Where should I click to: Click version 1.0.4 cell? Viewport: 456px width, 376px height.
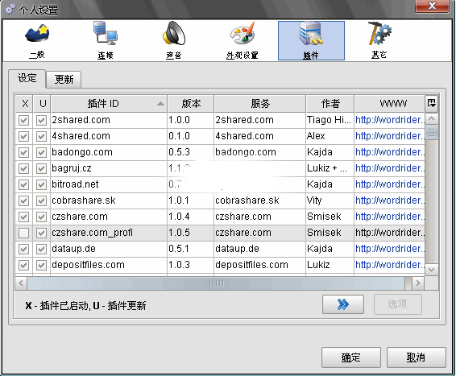[191, 217]
